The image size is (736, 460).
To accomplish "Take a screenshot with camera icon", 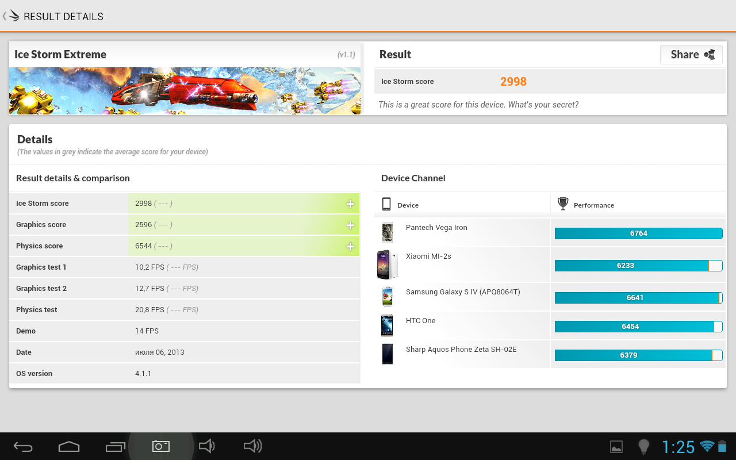I will pyautogui.click(x=161, y=446).
